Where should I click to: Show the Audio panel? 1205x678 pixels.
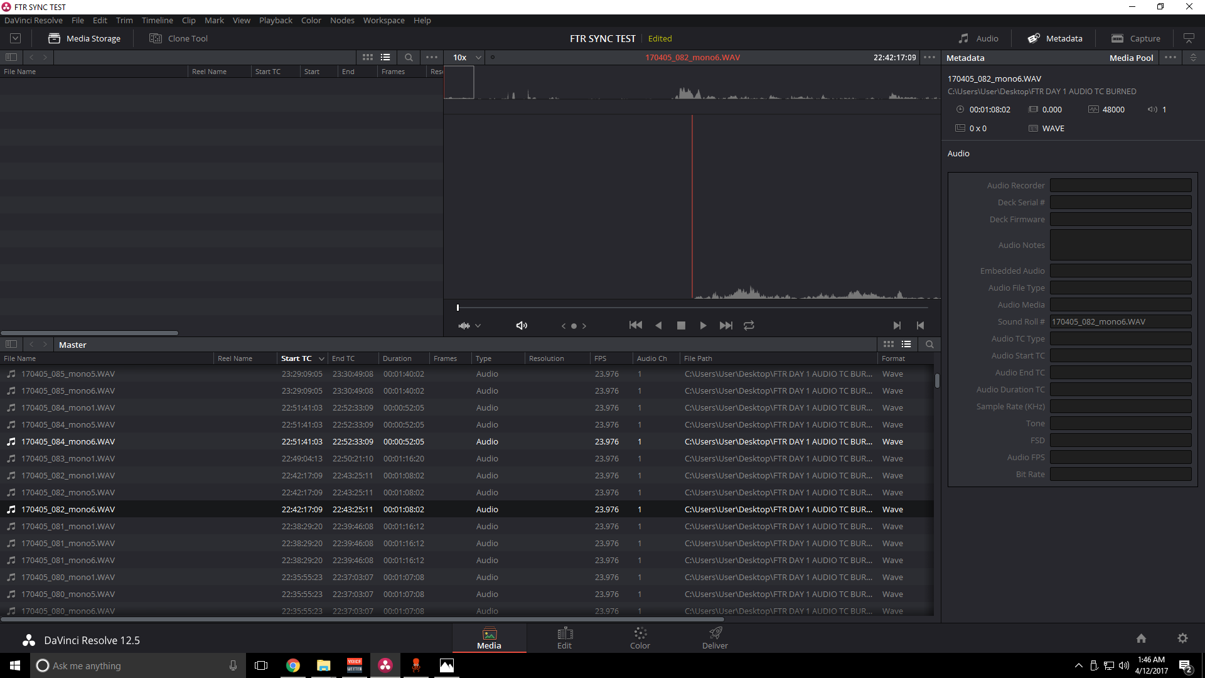coord(978,38)
